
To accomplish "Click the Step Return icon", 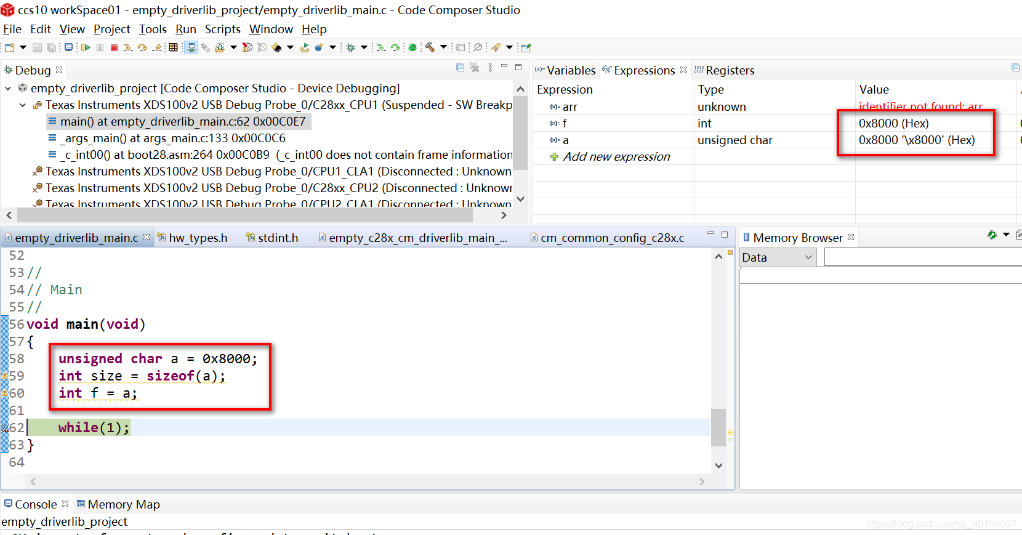I will 158,47.
